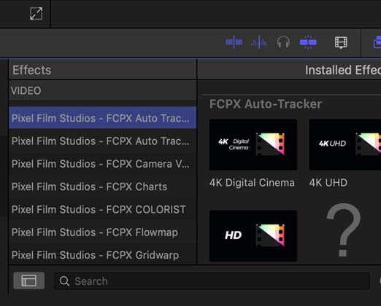Select the 4K Digital Cinema effect thumbnail
This screenshot has height=306, width=381.
(253, 144)
